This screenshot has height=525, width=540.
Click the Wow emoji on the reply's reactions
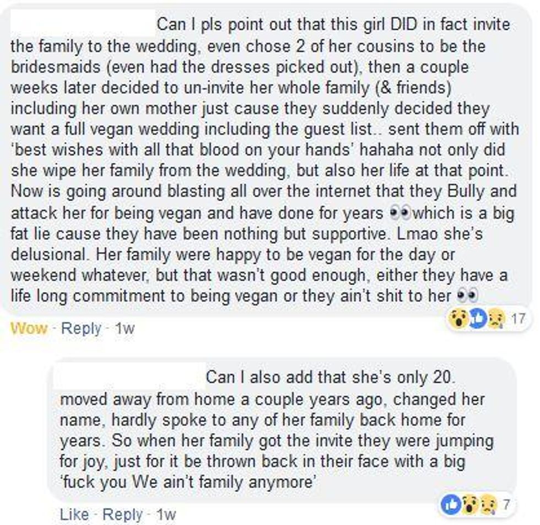(x=469, y=505)
